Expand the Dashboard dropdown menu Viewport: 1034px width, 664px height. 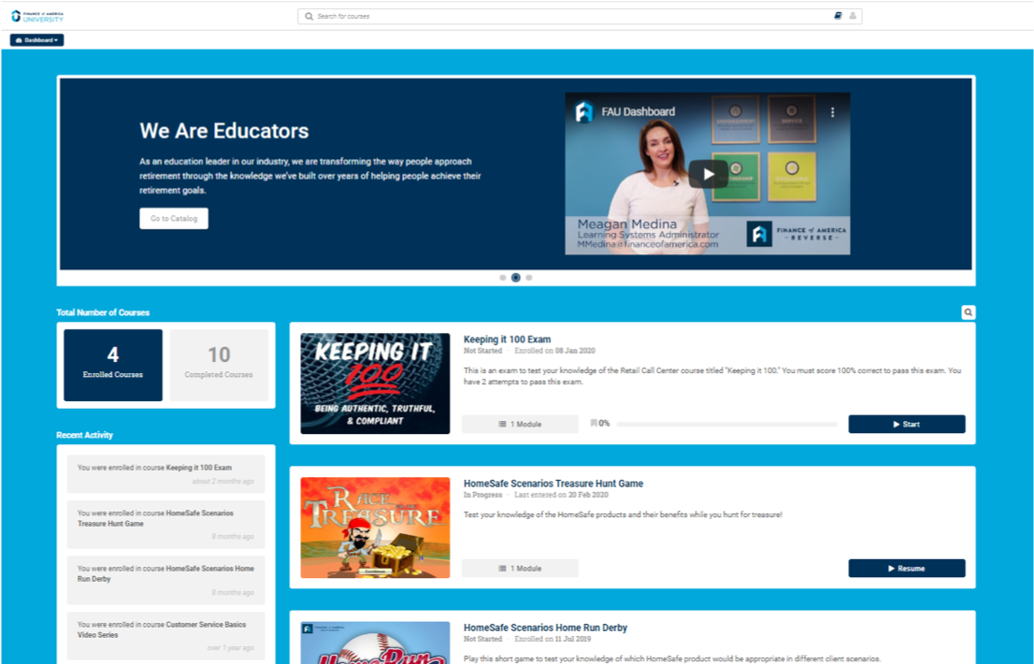[37, 40]
